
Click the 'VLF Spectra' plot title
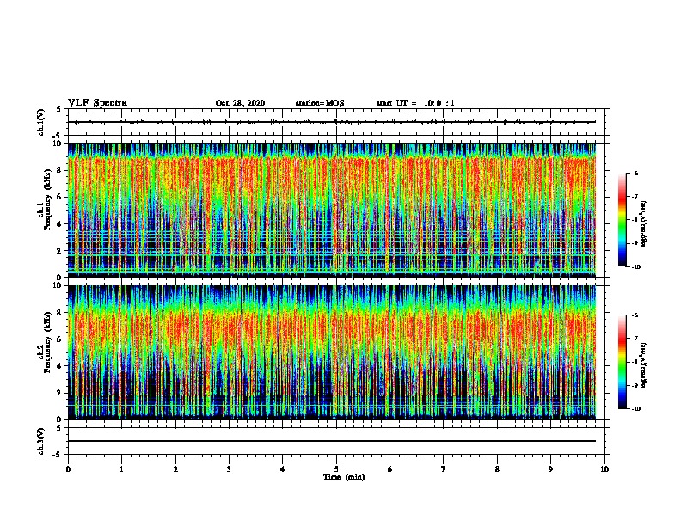[97, 103]
